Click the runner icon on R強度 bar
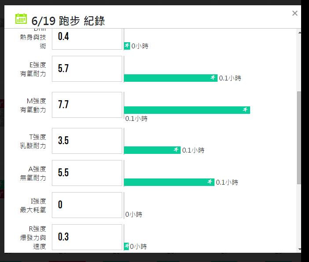 127,246
